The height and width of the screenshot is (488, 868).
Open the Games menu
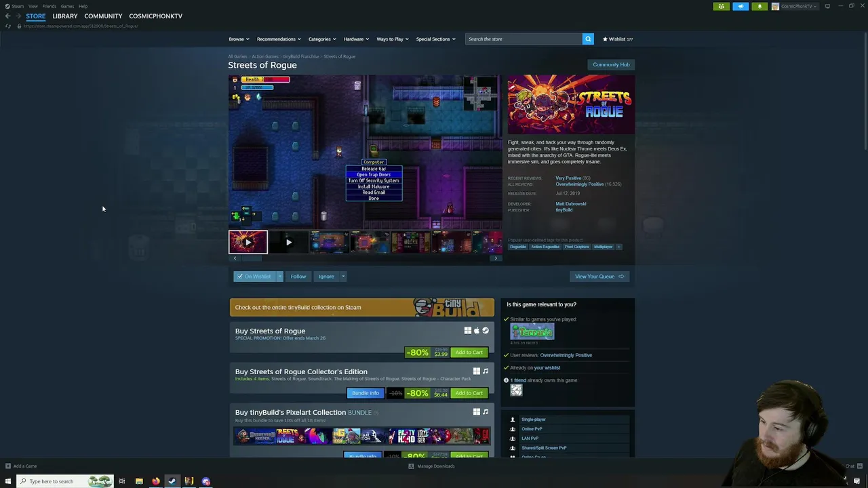[x=67, y=6]
